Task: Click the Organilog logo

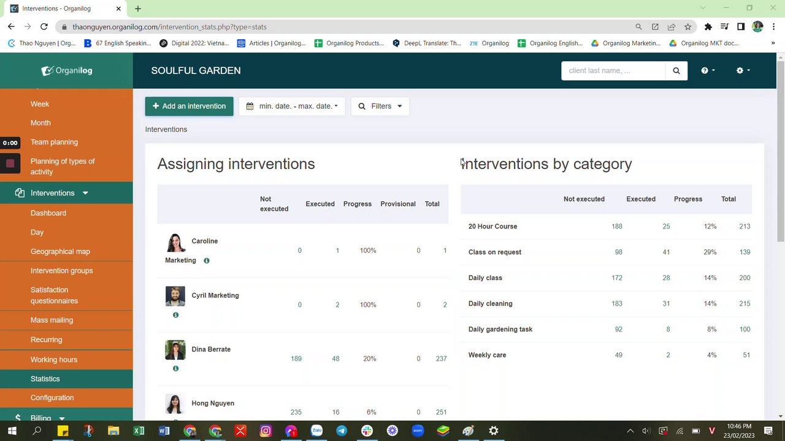Action: click(x=66, y=70)
